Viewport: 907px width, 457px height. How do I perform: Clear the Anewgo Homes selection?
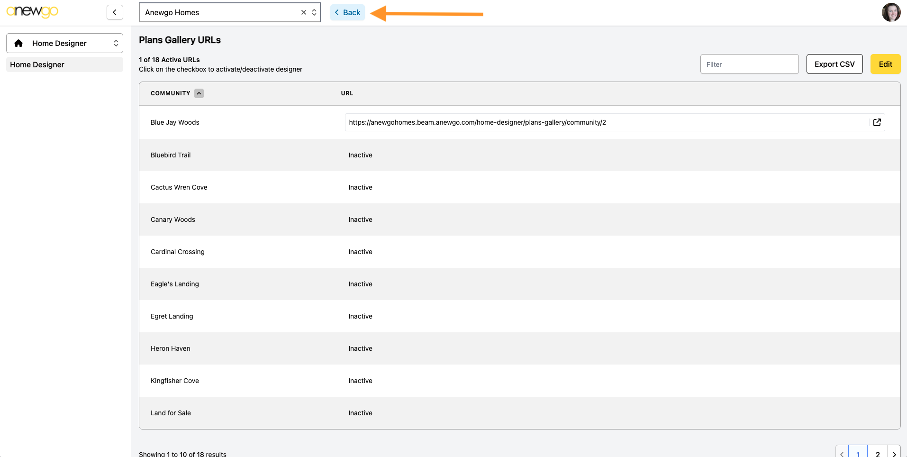click(x=304, y=12)
